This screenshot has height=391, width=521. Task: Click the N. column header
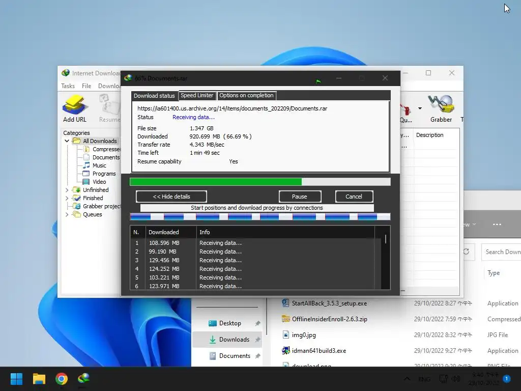tap(137, 232)
